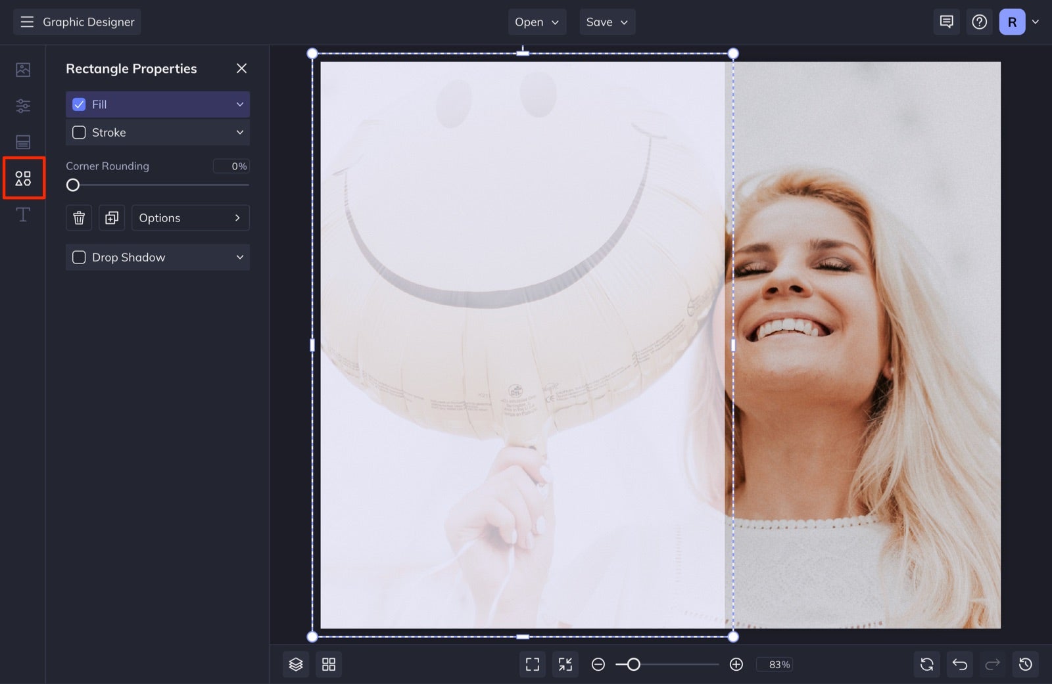
Task: Duplicate the rectangle using the copy icon
Action: pyautogui.click(x=111, y=217)
